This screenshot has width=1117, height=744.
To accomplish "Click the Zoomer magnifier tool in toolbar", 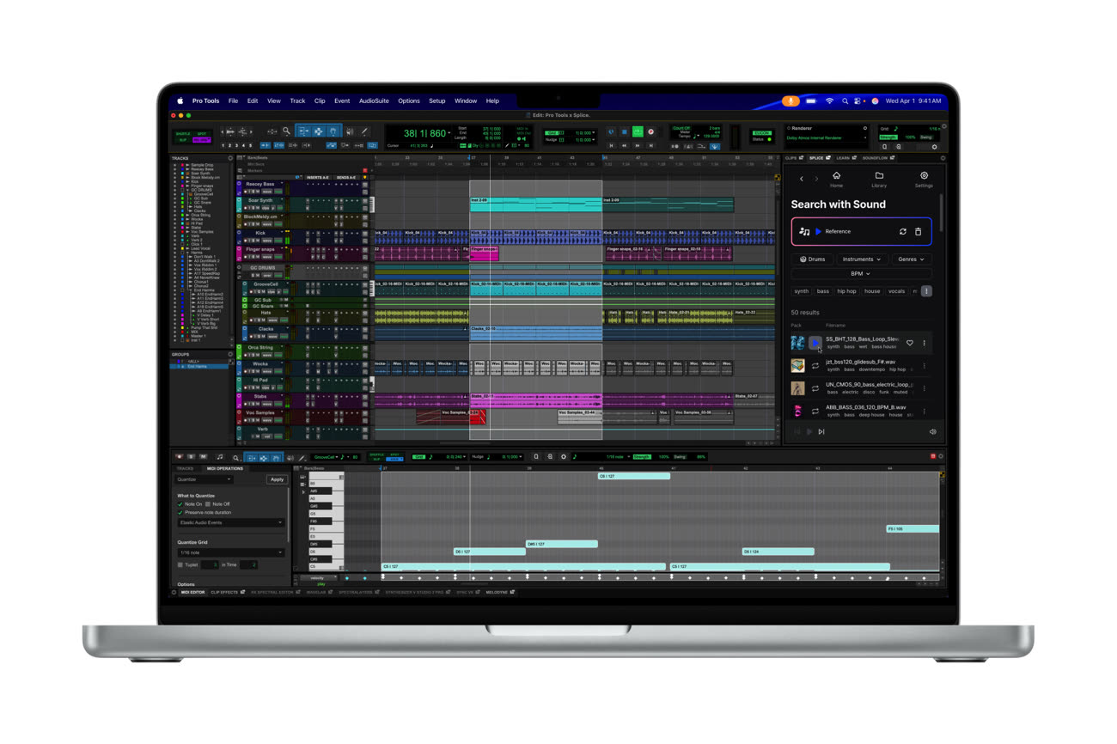I will click(286, 131).
